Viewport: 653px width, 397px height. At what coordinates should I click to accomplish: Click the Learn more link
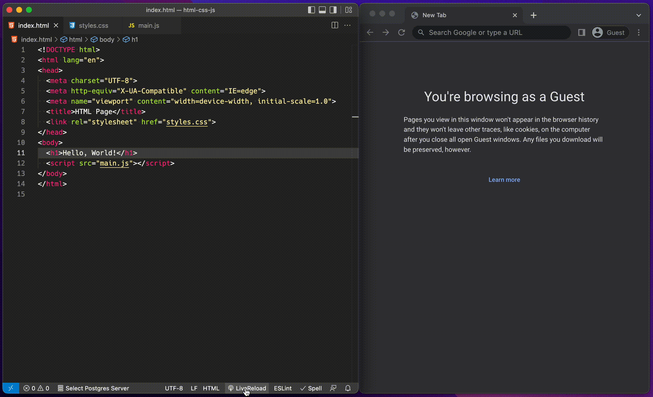pos(504,180)
